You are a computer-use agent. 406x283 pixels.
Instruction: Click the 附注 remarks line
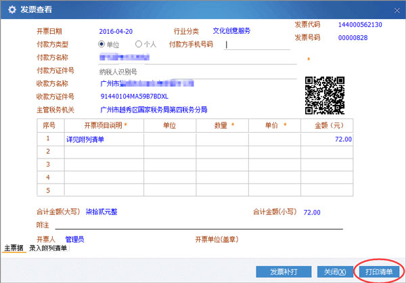203,224
